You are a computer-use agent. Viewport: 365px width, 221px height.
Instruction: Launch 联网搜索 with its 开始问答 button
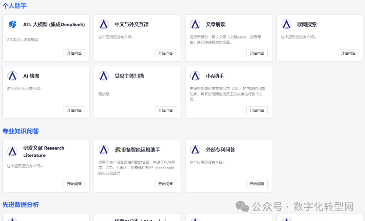348,53
